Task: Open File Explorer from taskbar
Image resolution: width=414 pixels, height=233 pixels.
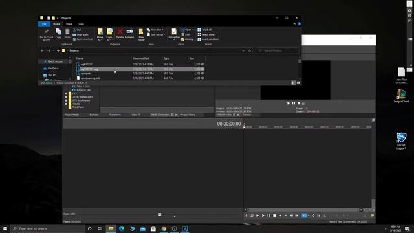Action: click(x=111, y=228)
